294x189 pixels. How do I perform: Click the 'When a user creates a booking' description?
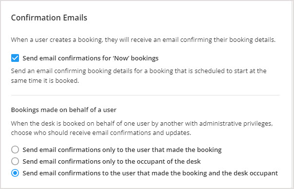[x=143, y=40]
